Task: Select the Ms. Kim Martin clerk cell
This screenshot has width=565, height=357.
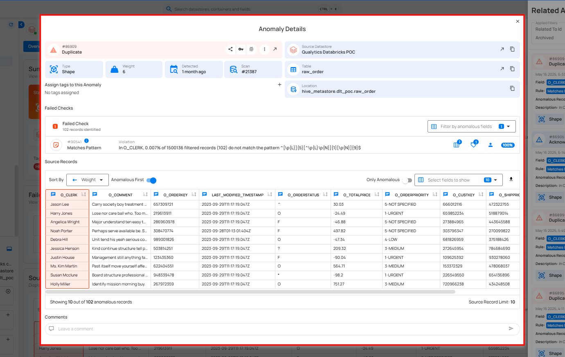Action: (67, 266)
